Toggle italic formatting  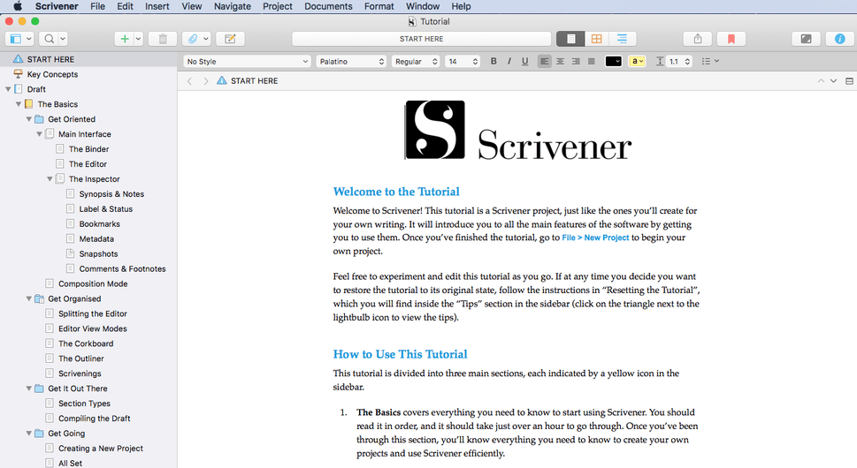click(509, 62)
